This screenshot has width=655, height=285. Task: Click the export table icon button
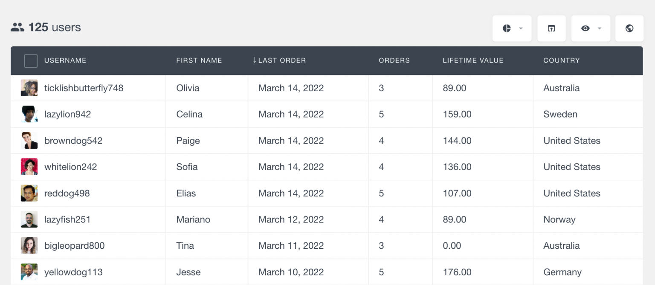[551, 29]
